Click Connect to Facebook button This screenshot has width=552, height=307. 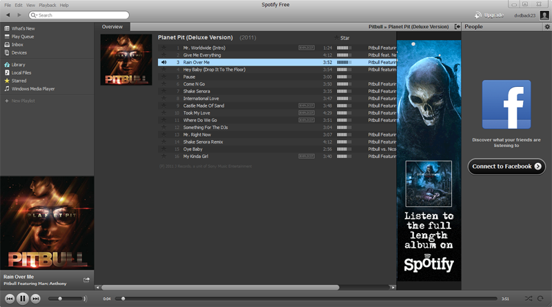[x=506, y=166]
